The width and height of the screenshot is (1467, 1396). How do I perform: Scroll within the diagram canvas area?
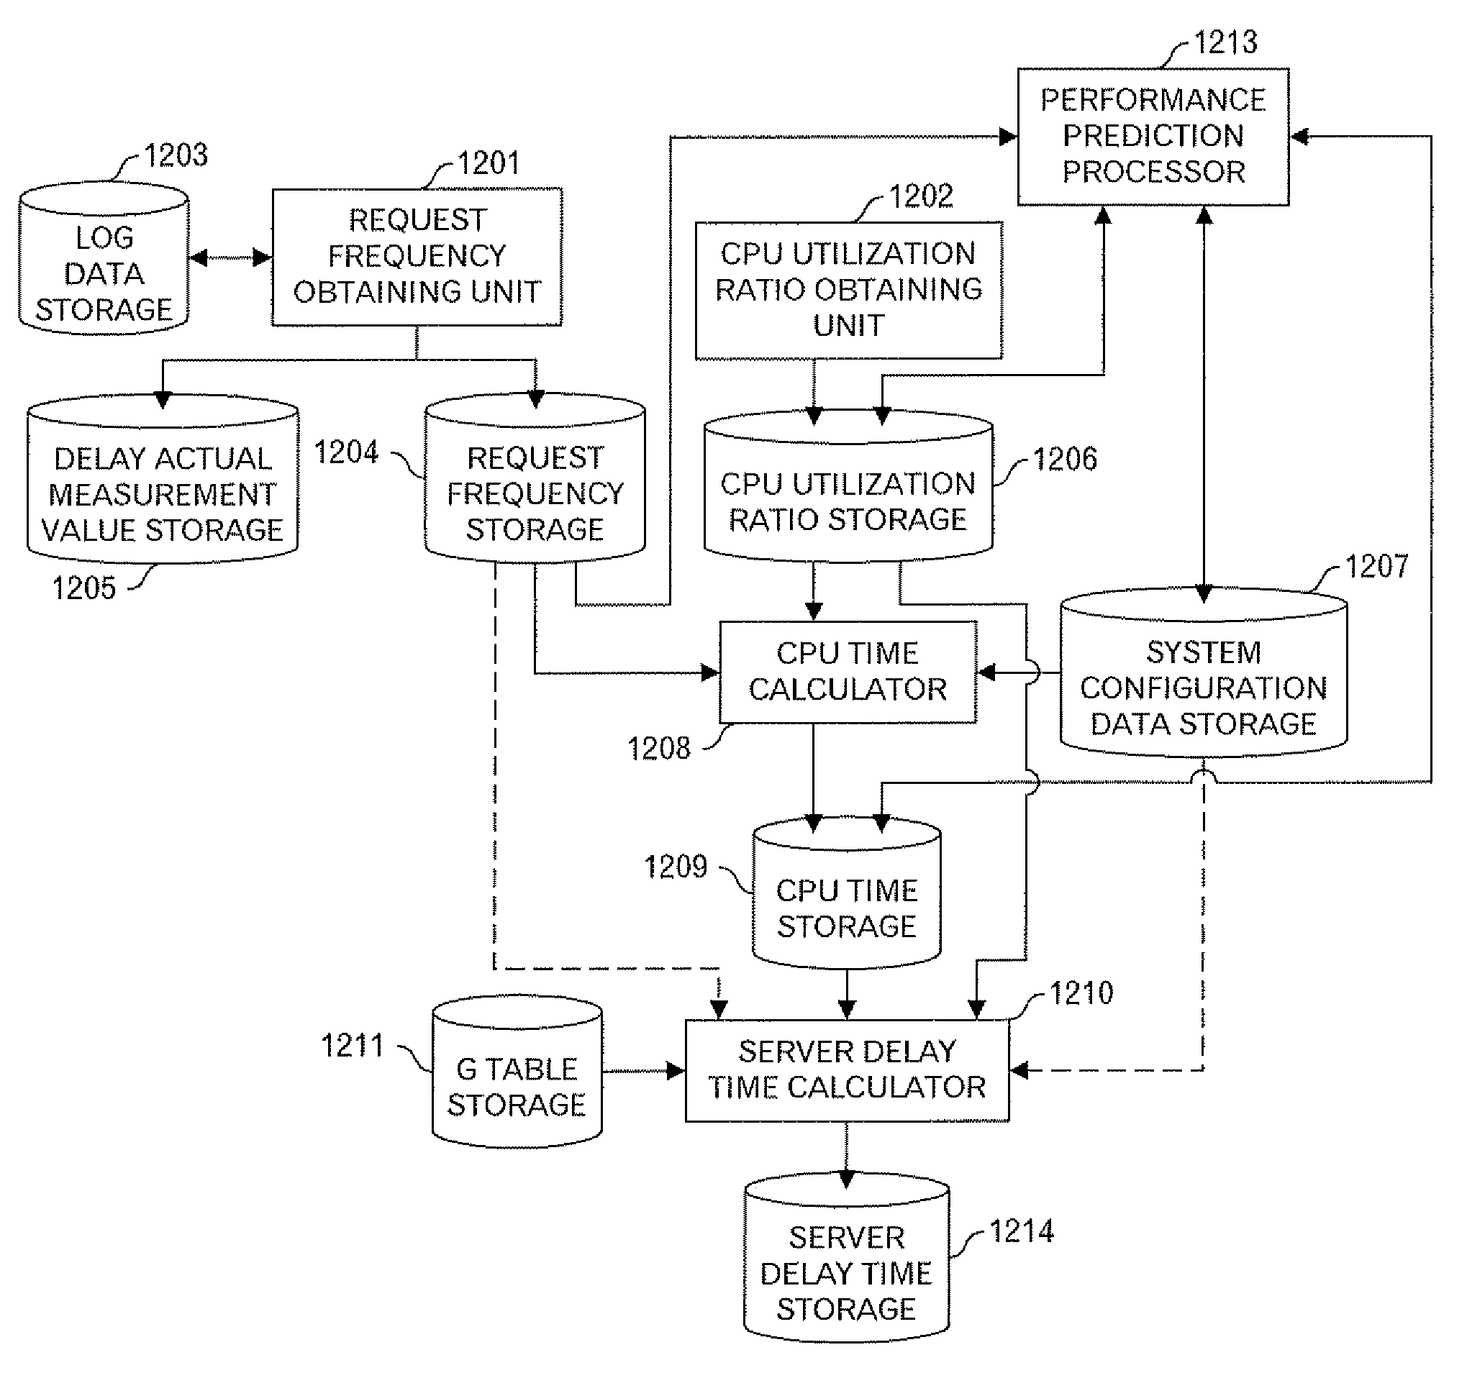click(734, 698)
